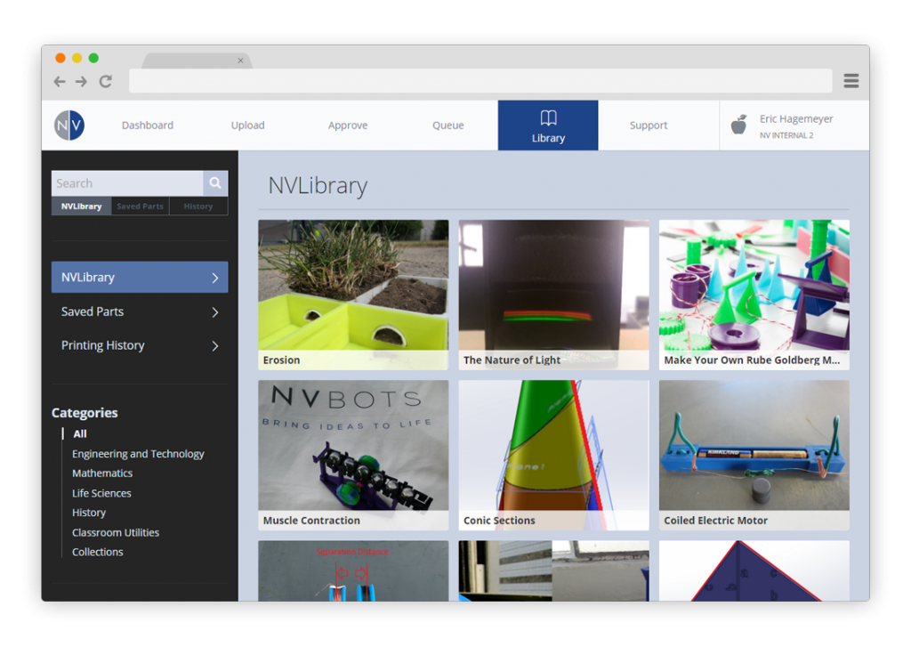Click the apple user avatar icon
This screenshot has height=647, width=911.
739,124
